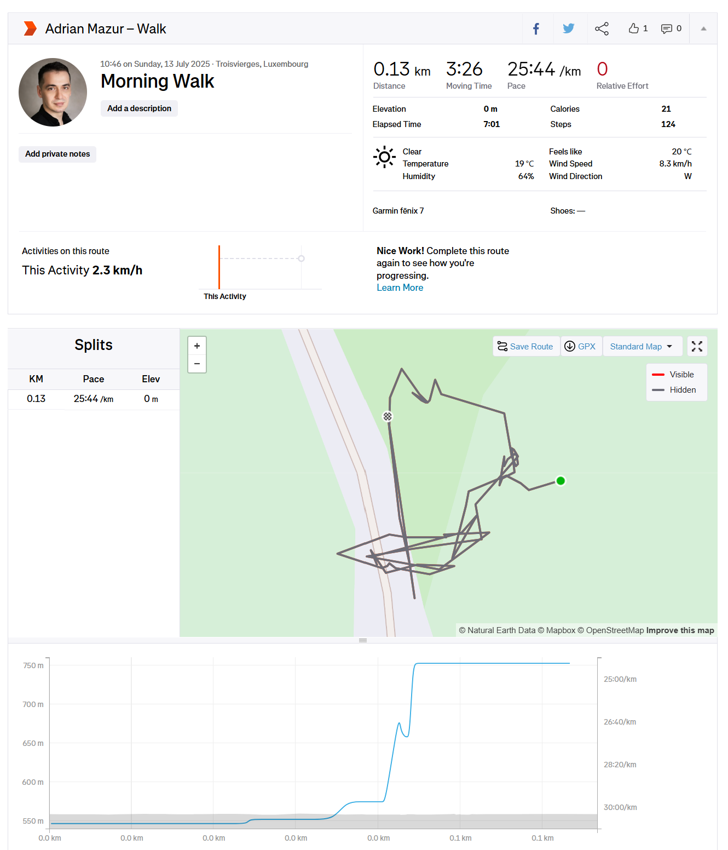This screenshot has height=850, width=728.
Task: Click the route start checkered marker
Action: [x=388, y=416]
